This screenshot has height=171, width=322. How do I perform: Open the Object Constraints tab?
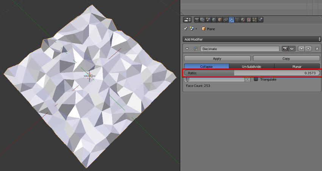(x=225, y=20)
